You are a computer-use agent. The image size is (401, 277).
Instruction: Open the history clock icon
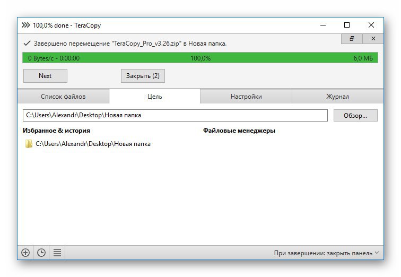pyautogui.click(x=41, y=253)
